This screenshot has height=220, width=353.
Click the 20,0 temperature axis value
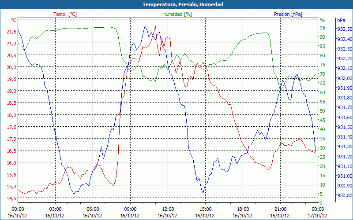coord(11,67)
